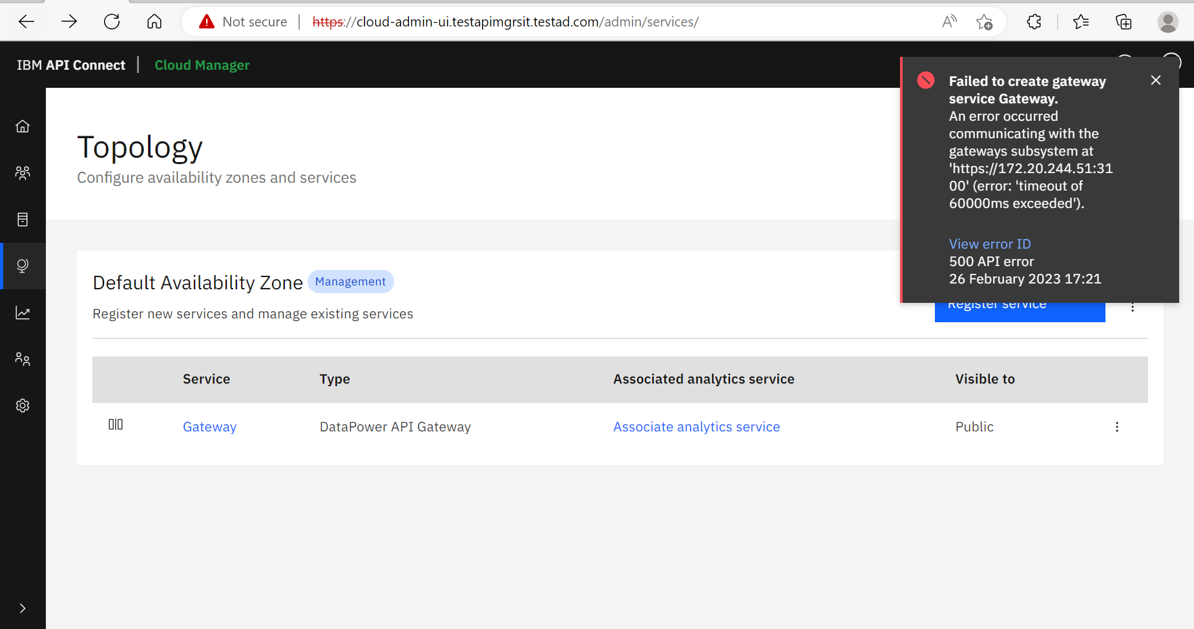Select the Topology globe icon
Screen dimensions: 1194x629
[x=23, y=265]
